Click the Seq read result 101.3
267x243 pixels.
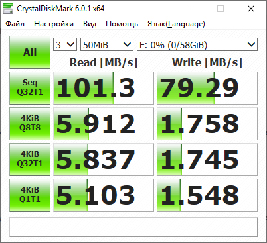point(104,88)
